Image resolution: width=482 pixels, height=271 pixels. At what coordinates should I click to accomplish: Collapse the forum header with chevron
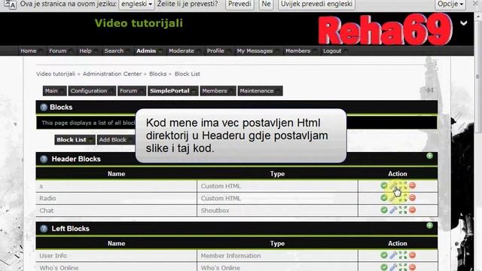pyautogui.click(x=464, y=23)
